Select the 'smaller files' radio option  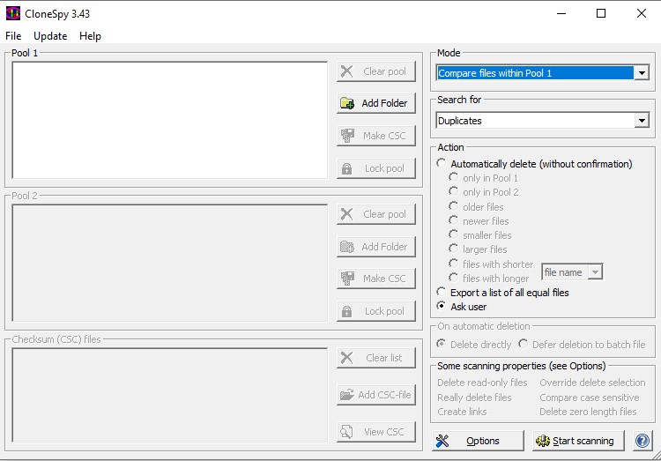click(x=454, y=234)
